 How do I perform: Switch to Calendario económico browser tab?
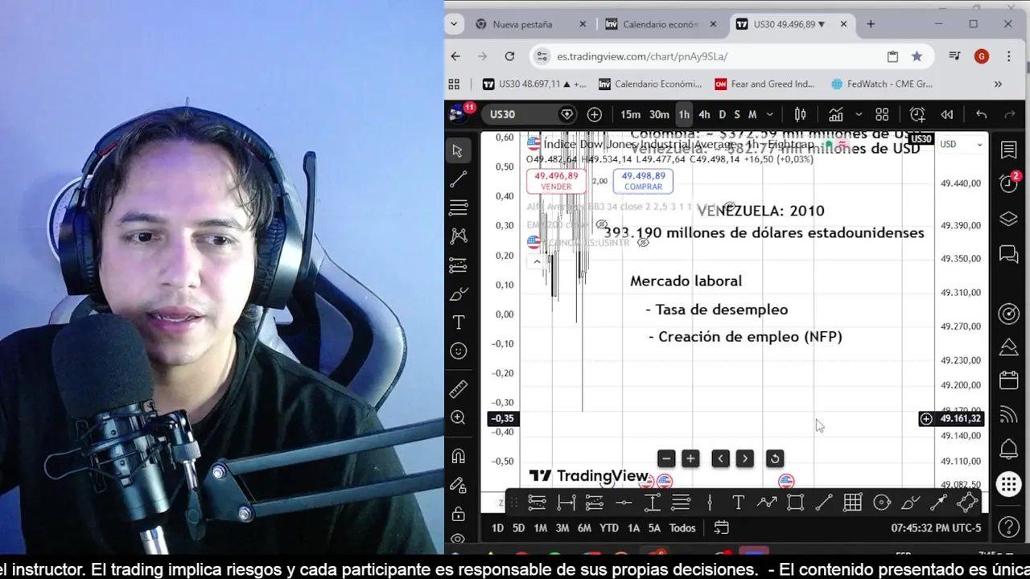[x=661, y=24]
